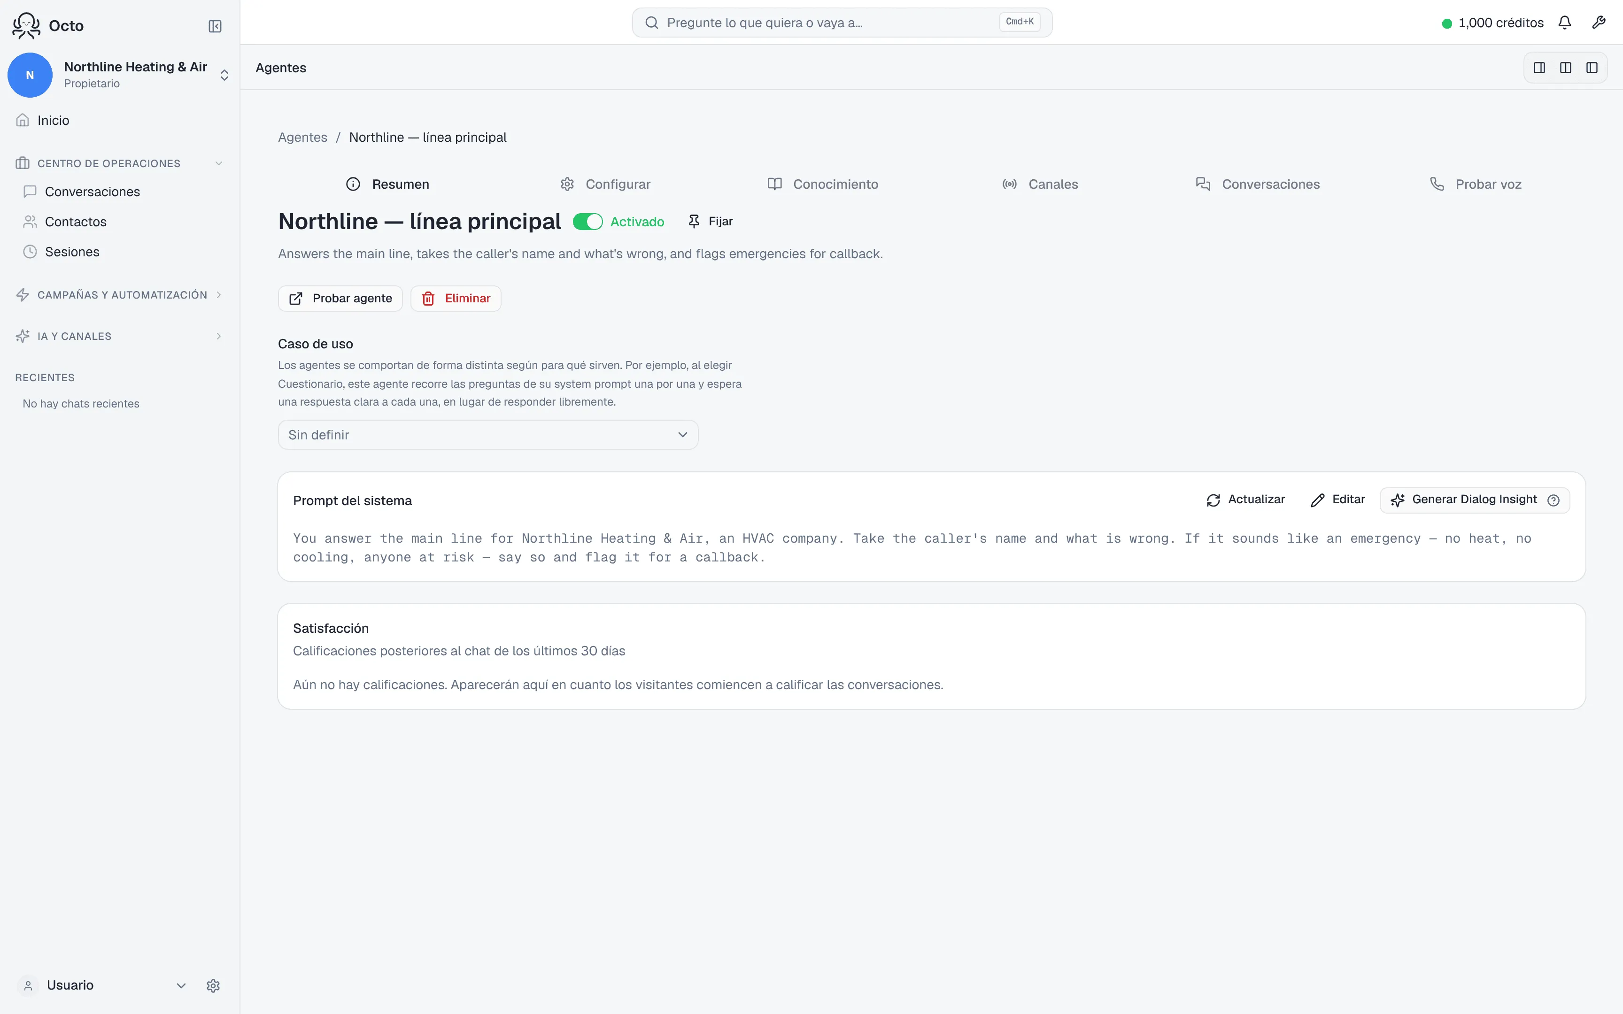Click the Inicio home icon
This screenshot has width=1623, height=1014.
(23, 120)
